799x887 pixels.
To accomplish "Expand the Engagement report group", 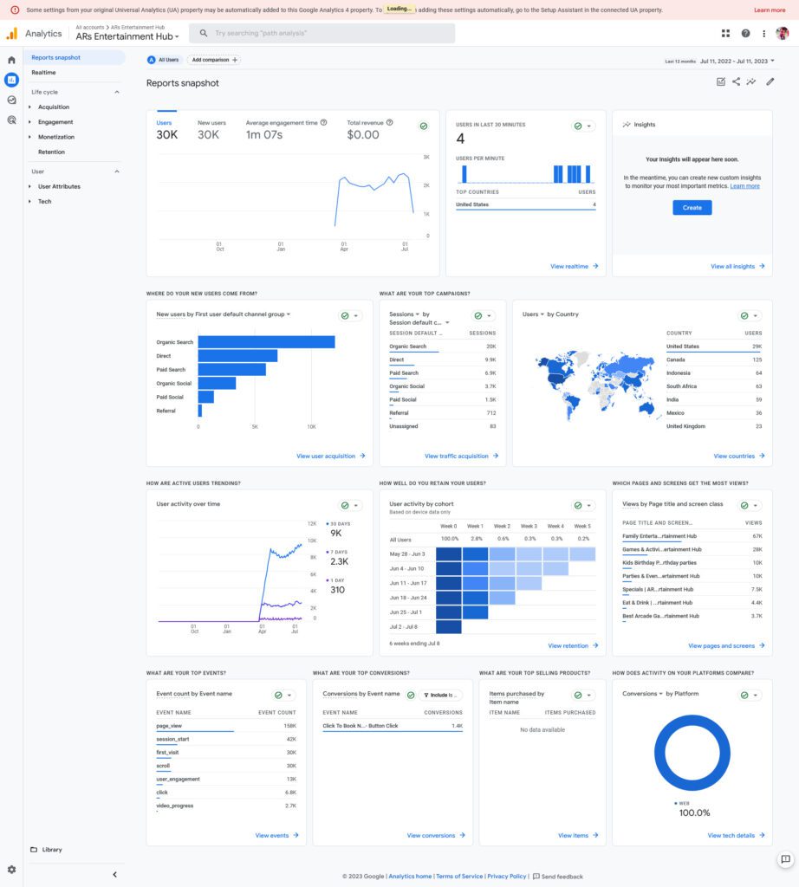I will tap(30, 122).
